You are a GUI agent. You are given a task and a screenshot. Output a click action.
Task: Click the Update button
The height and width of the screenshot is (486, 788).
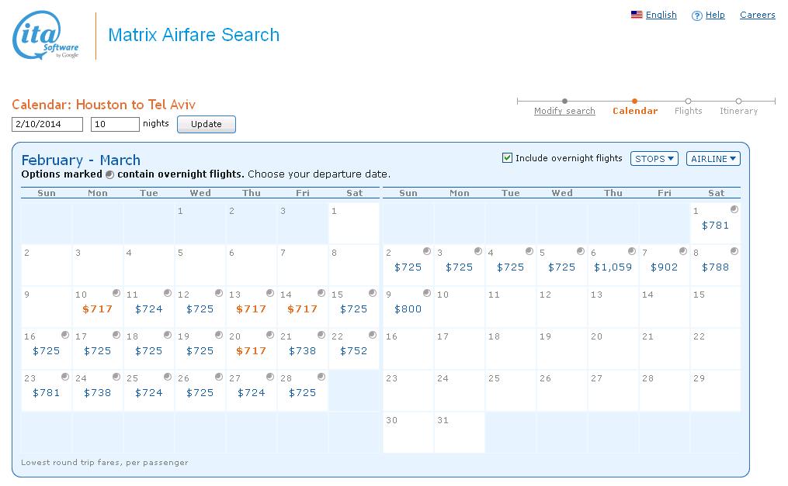(206, 124)
